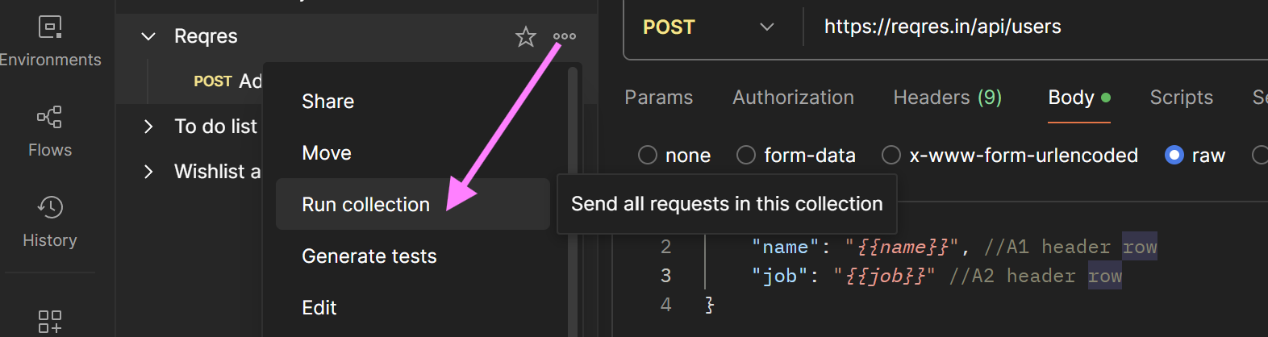Collapse the Reqres collection chevron
The width and height of the screenshot is (1268, 337).
point(148,36)
